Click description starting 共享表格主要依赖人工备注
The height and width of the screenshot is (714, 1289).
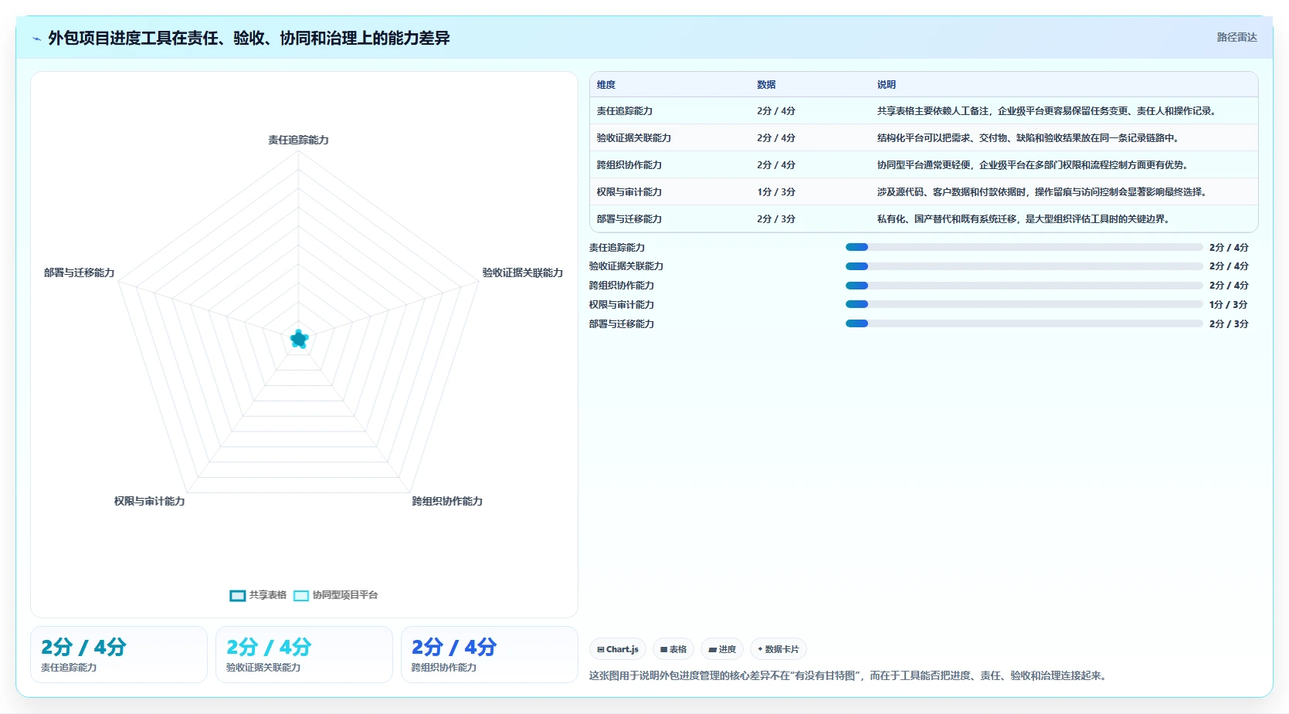(x=1048, y=111)
